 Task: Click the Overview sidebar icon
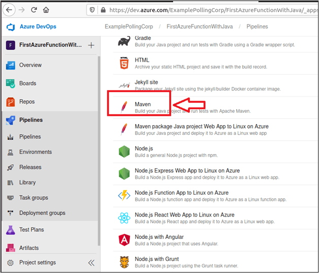tap(10, 65)
